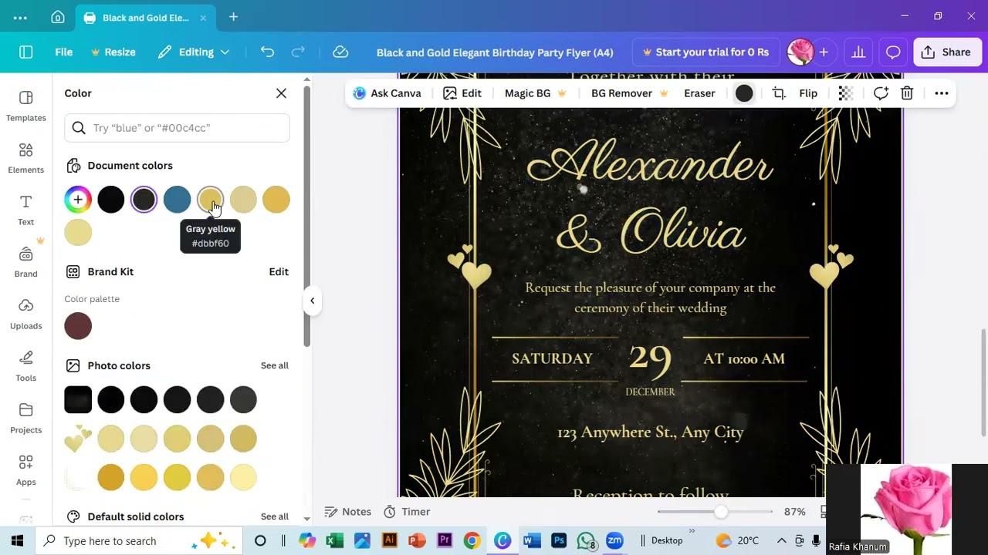
Task: Open the Timer at bottom bar
Action: [407, 512]
